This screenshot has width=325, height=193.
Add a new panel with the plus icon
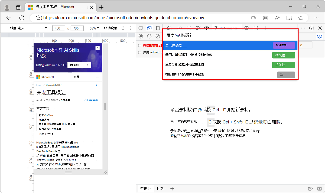click(265, 28)
